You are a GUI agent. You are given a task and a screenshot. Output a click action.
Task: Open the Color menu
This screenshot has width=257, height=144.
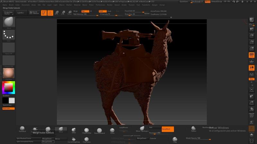18,5
